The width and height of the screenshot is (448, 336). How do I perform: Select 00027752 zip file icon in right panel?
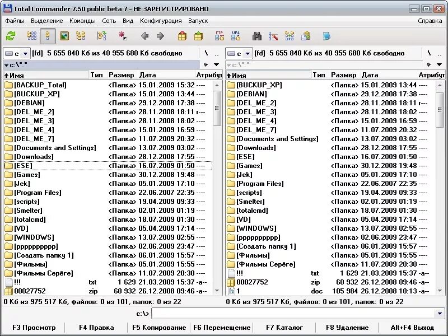tap(231, 282)
